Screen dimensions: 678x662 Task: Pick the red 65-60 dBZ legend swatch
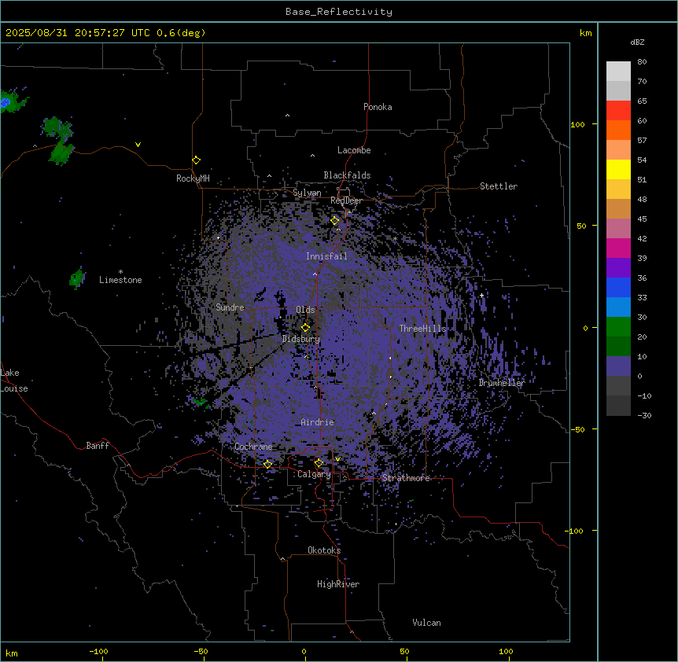coord(618,111)
